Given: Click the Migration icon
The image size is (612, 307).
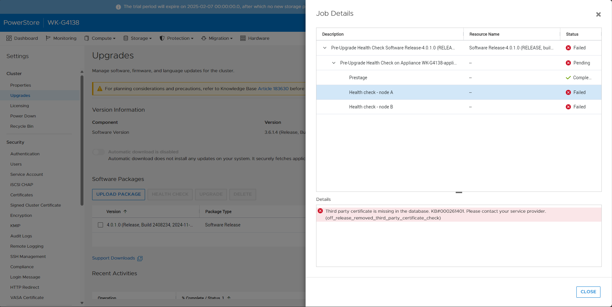Looking at the screenshot, I should pos(204,38).
